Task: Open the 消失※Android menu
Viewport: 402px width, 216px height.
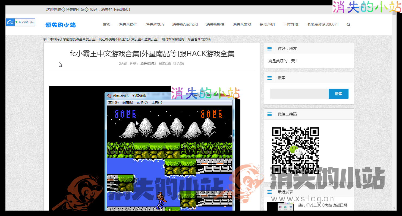Action: pyautogui.click(x=185, y=24)
